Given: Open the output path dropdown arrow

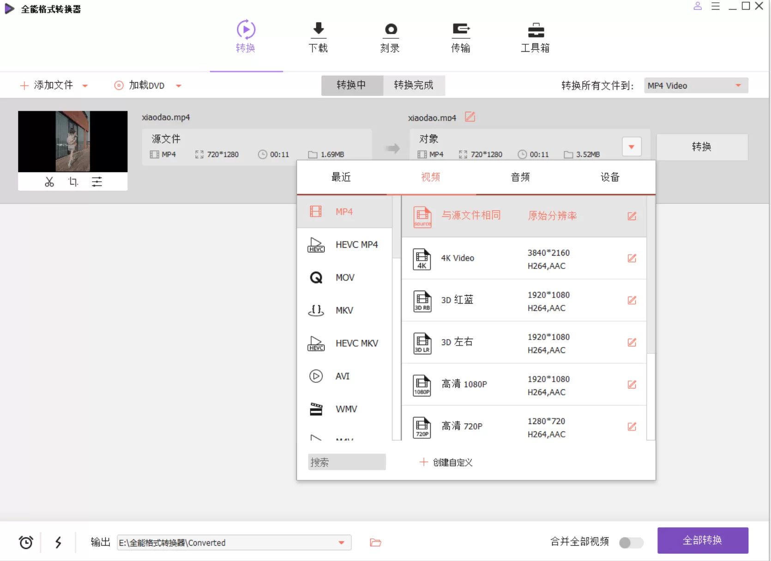Looking at the screenshot, I should tap(341, 543).
